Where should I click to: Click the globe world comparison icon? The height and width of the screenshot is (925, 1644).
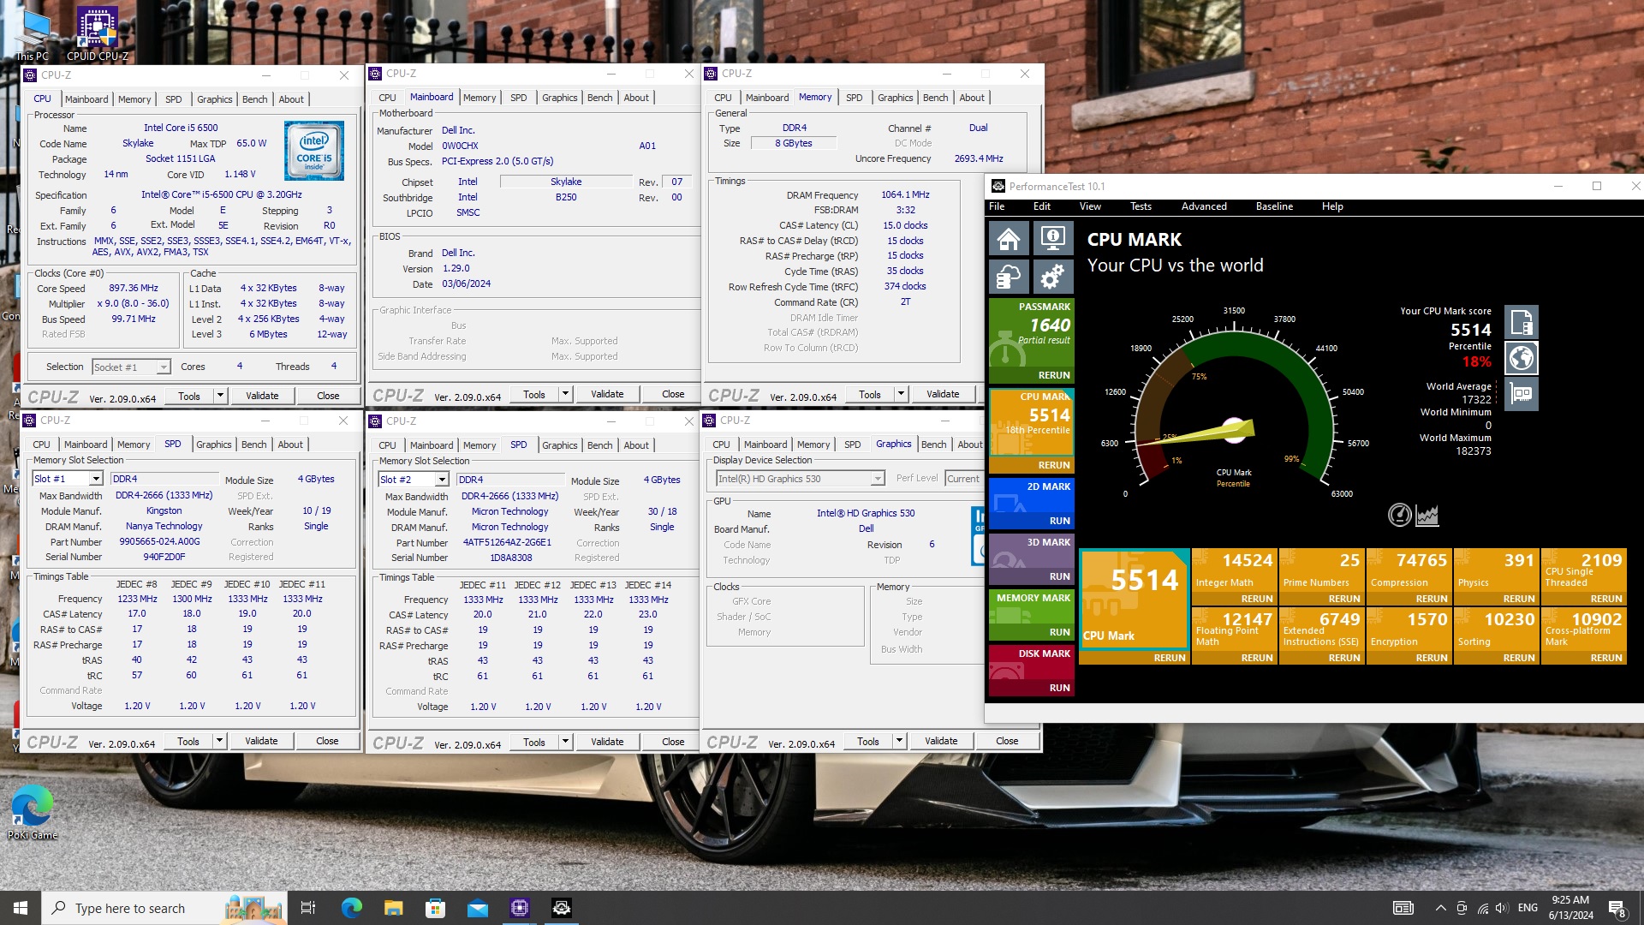[x=1521, y=358]
